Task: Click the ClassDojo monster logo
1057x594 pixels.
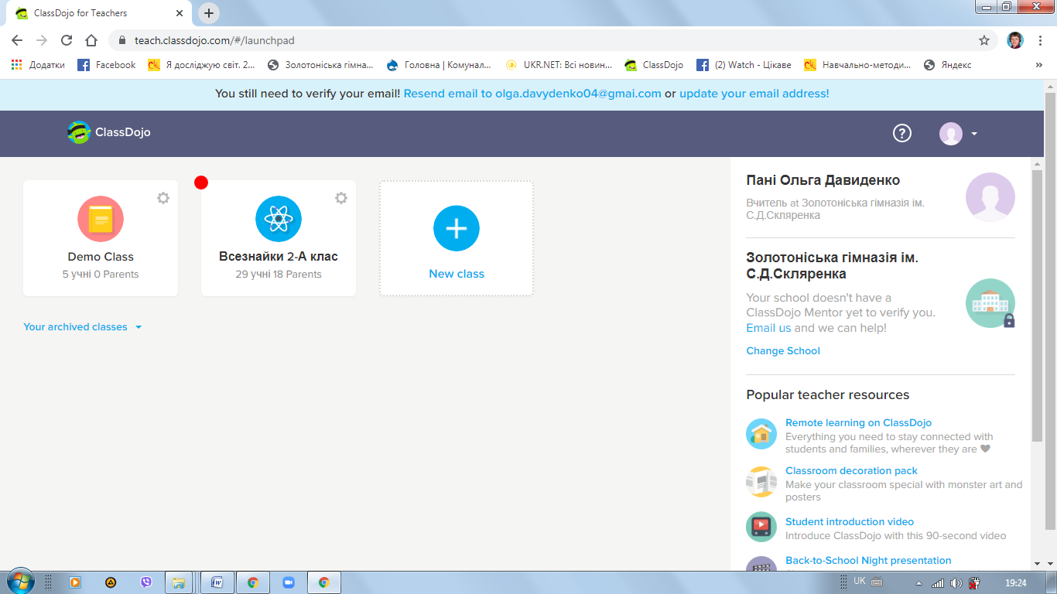Action: (78, 132)
